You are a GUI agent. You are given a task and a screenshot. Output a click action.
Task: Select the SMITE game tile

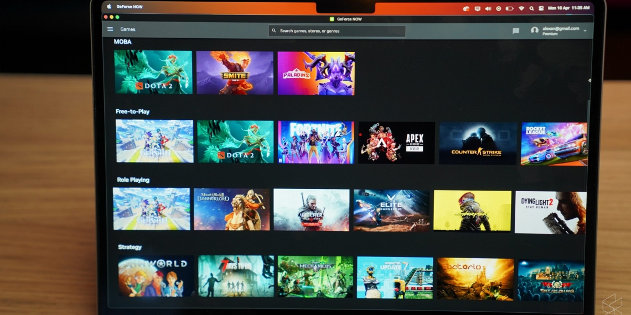[x=235, y=73]
